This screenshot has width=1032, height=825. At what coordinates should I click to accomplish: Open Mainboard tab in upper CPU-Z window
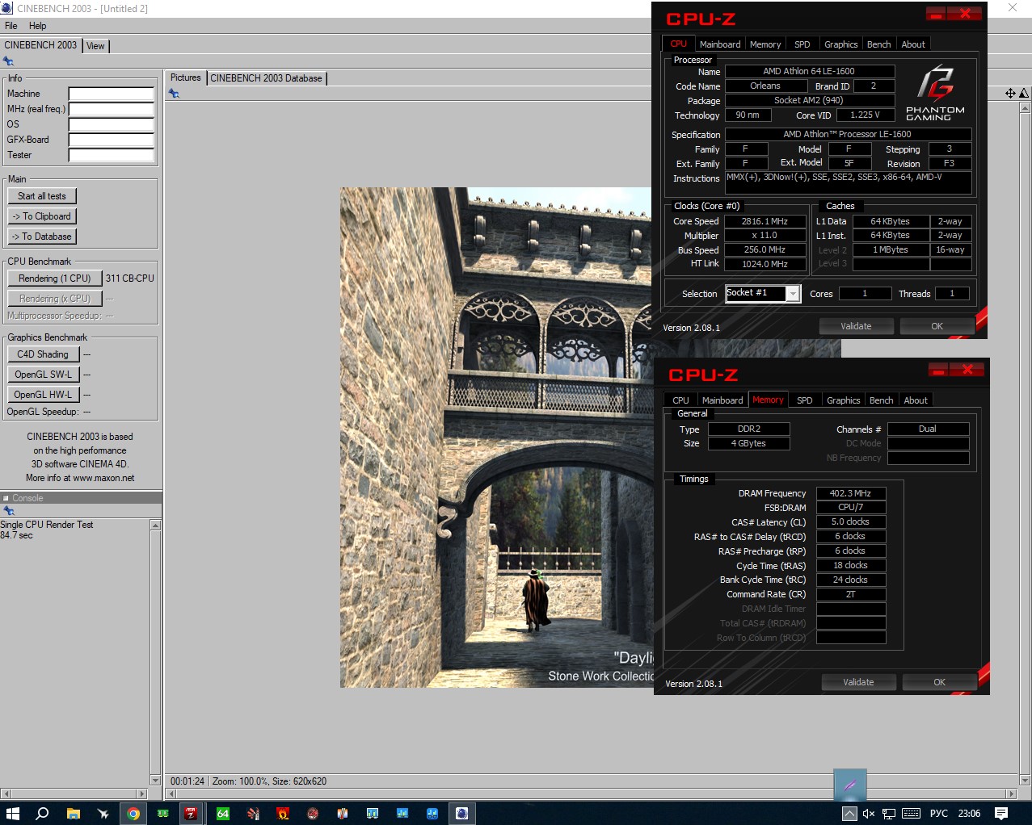pos(719,44)
